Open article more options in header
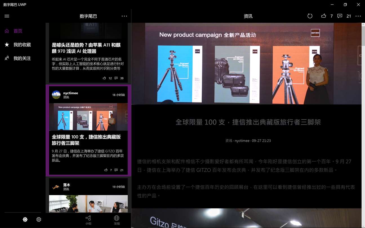The height and width of the screenshot is (228, 365). coord(358,16)
